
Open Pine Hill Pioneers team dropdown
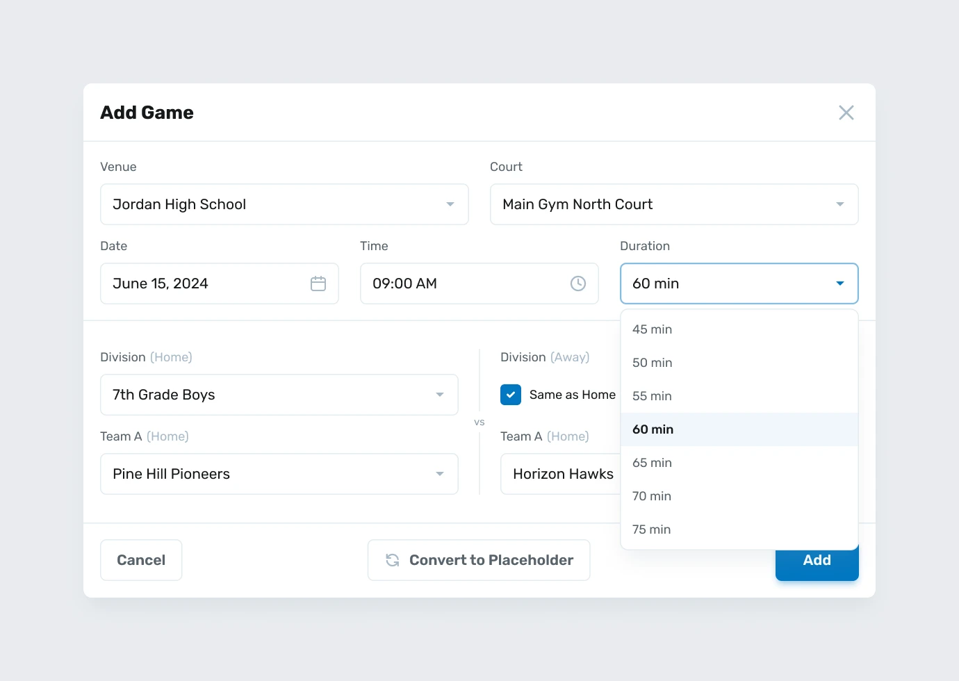(279, 474)
